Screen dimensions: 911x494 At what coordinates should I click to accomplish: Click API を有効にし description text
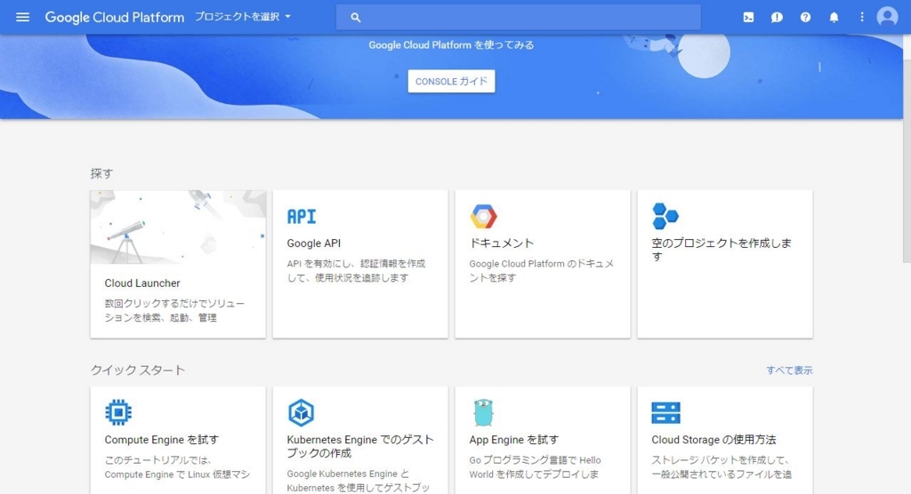[356, 270]
